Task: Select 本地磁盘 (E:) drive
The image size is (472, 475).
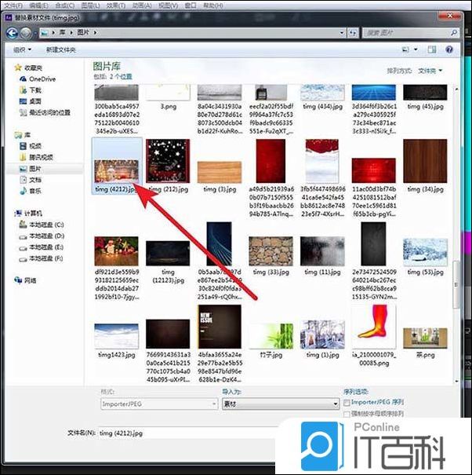Action: (42, 247)
